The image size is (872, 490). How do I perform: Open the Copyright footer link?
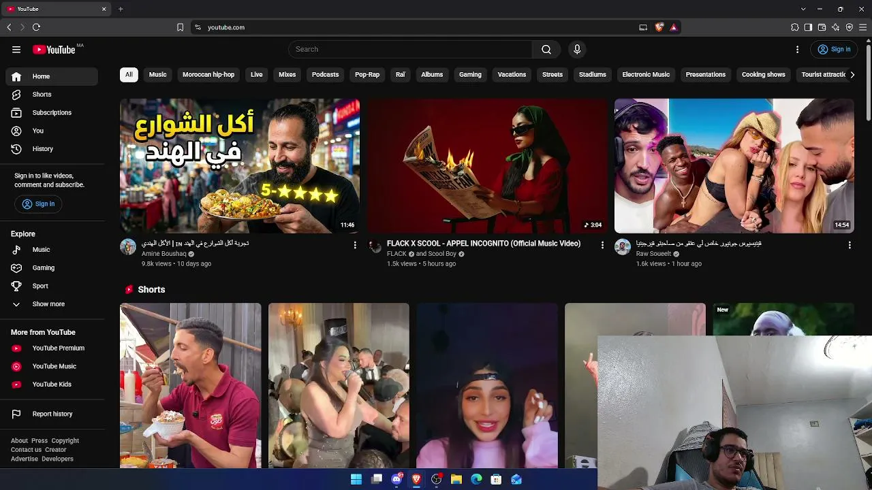(65, 441)
